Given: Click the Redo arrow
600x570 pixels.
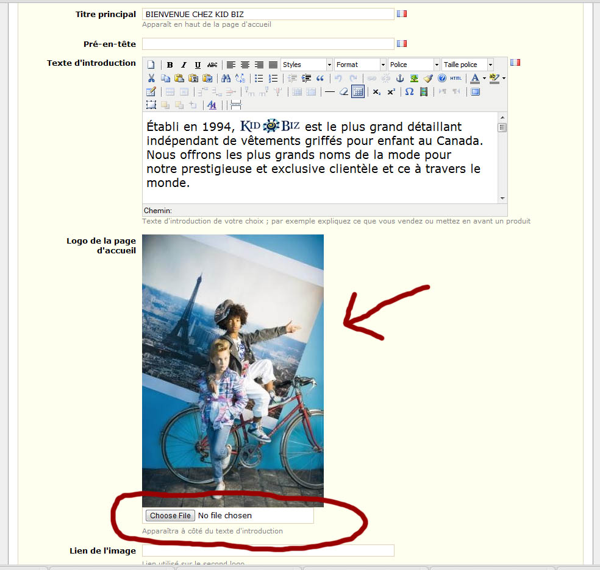Looking at the screenshot, I should coord(353,79).
